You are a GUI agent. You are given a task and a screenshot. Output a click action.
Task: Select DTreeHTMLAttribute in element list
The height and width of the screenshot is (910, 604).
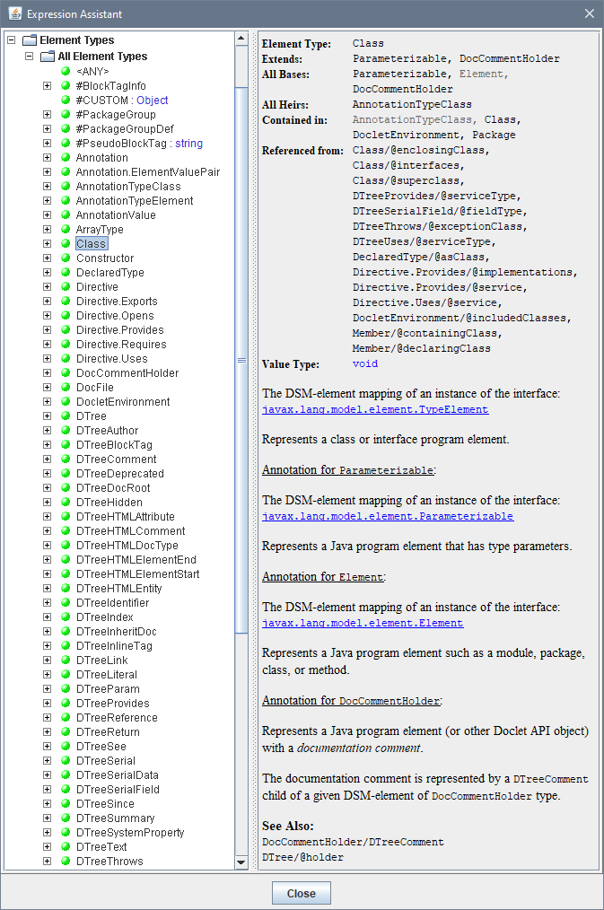point(125,517)
